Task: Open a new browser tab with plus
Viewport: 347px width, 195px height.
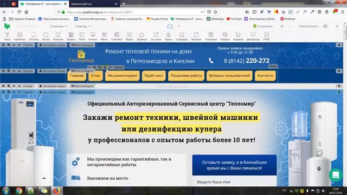Action: point(124,4)
